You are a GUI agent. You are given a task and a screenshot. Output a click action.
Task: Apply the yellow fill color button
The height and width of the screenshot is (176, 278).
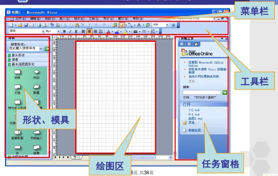pyautogui.click(x=126, y=31)
